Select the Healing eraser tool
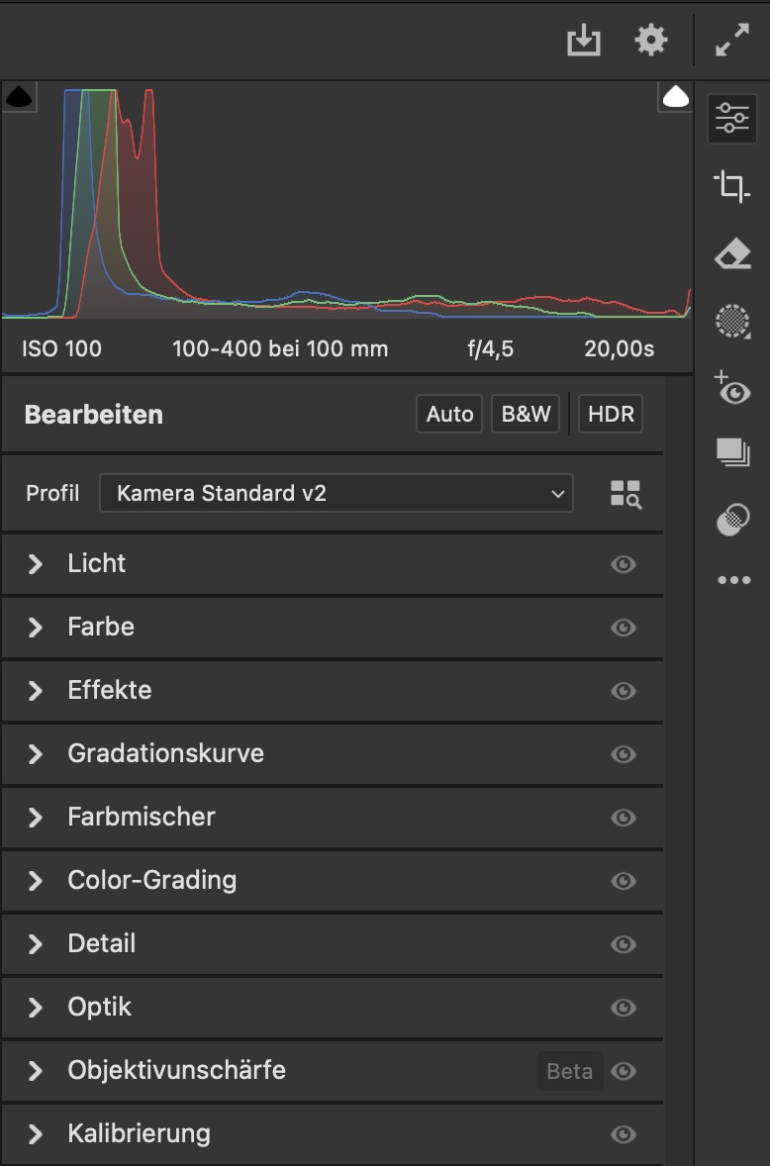770x1166 pixels. [x=732, y=254]
